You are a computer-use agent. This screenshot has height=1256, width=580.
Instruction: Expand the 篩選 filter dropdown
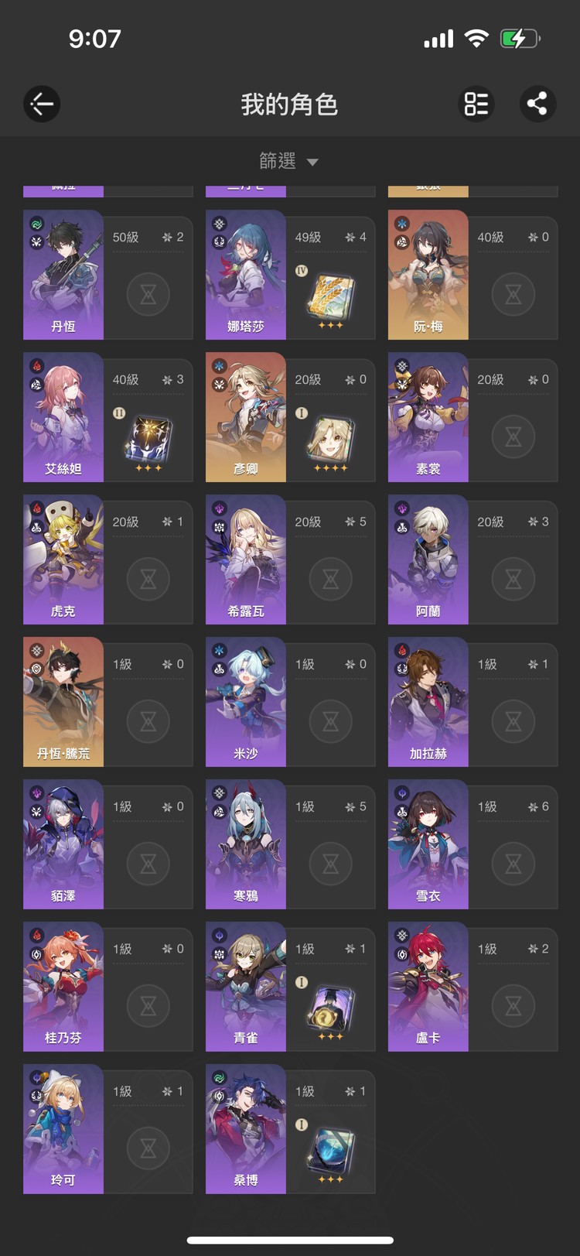pos(288,161)
